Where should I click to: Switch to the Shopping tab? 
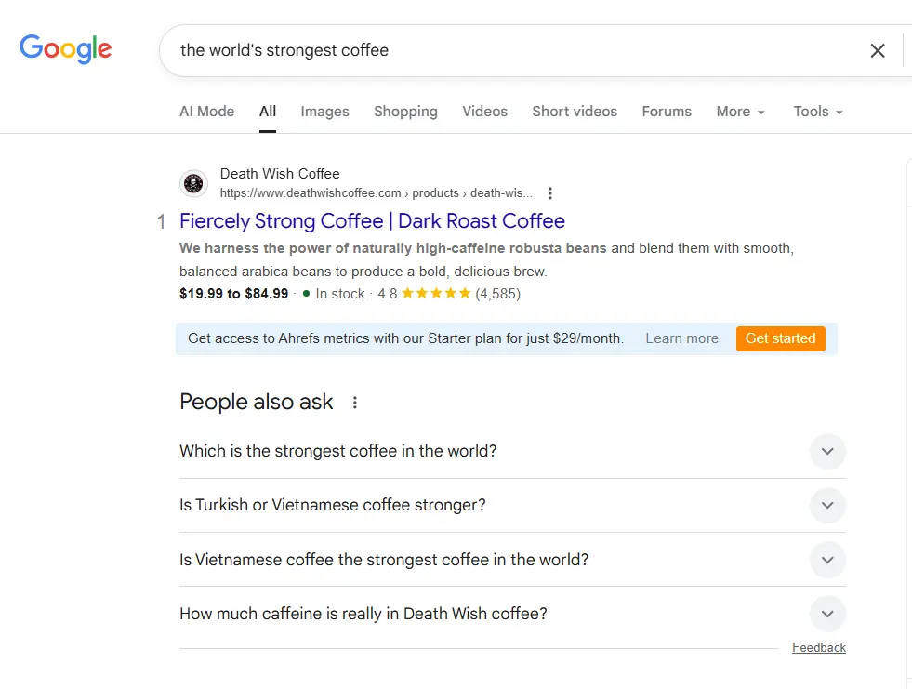[405, 111]
